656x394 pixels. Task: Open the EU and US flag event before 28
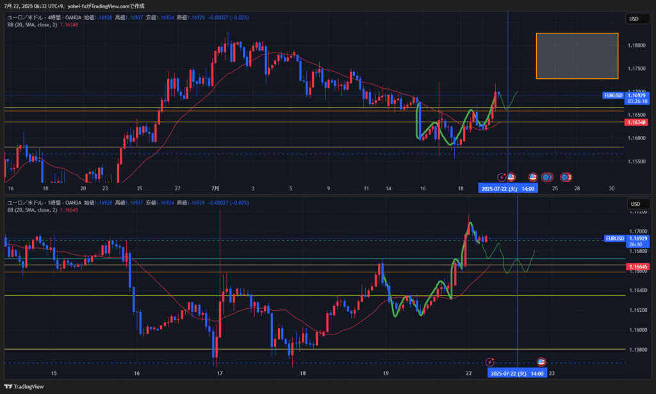pos(566,177)
